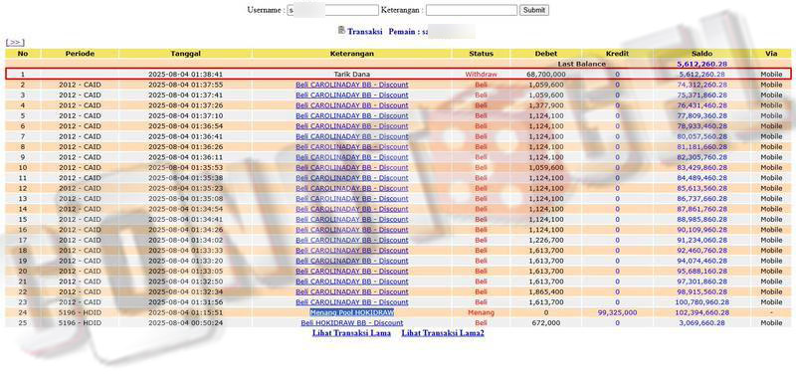
Task: Expand using the [>>] link
Action: click(15, 43)
